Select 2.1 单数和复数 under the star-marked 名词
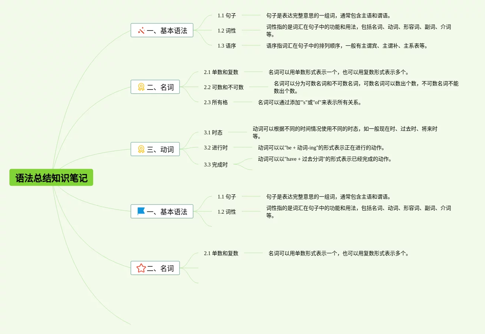The width and height of the screenshot is (485, 334). pos(221,253)
